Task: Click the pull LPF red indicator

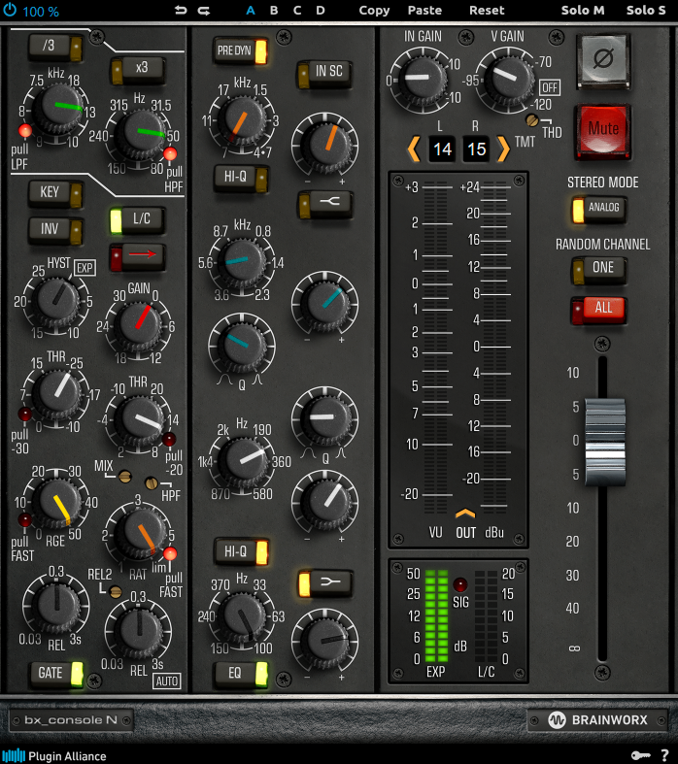Action: tap(25, 131)
